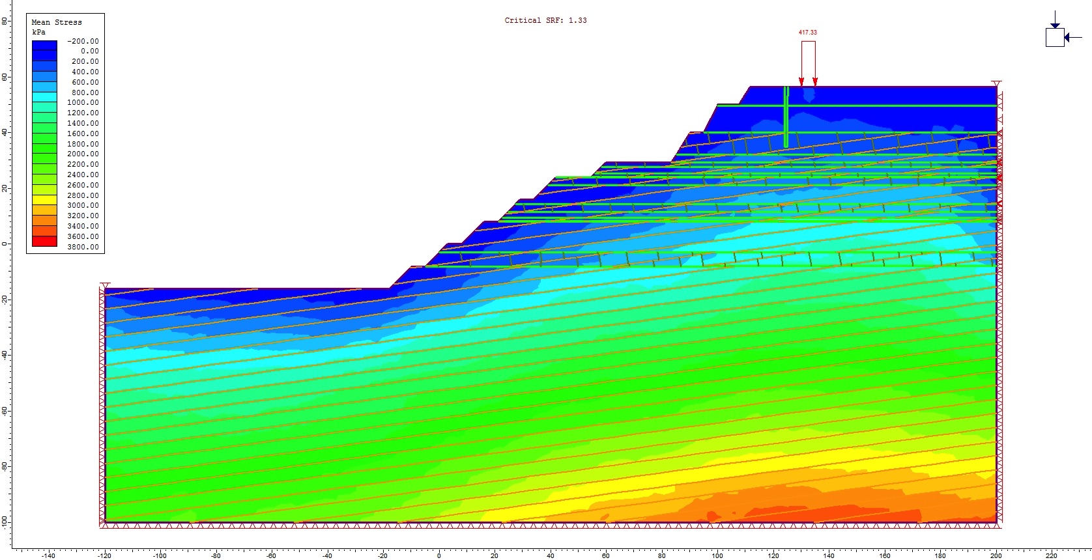
Task: Click the 2200.00 legend value
Action: (x=83, y=164)
